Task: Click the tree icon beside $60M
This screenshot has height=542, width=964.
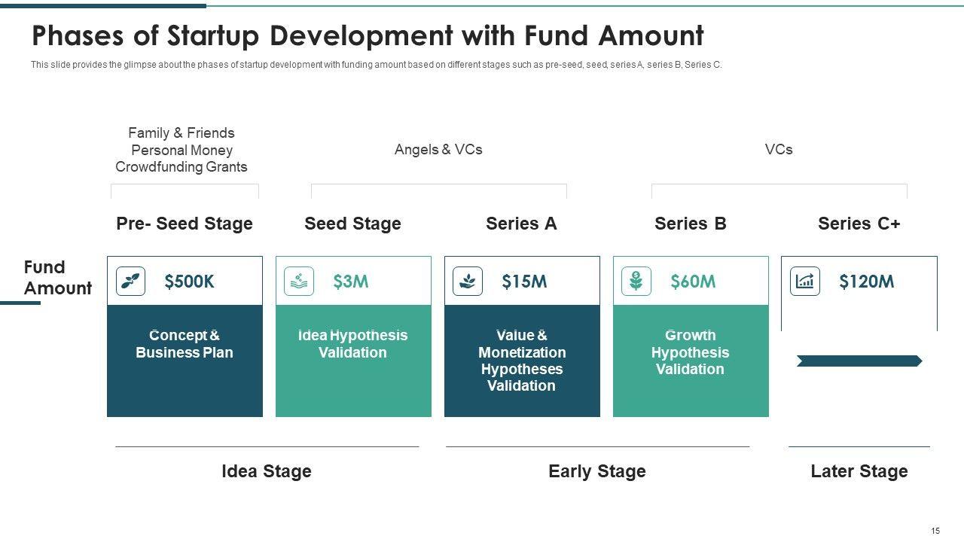Action: [636, 282]
